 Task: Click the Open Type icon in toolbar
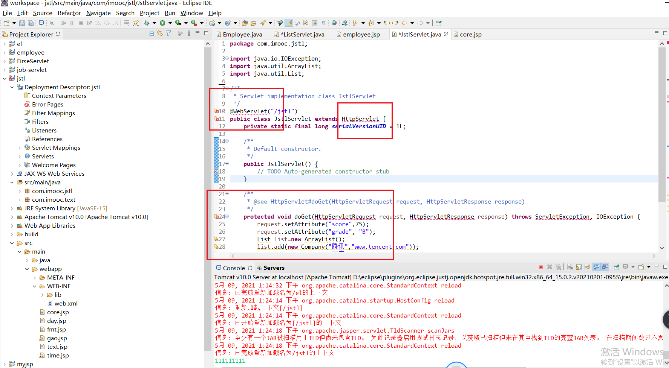click(245, 23)
